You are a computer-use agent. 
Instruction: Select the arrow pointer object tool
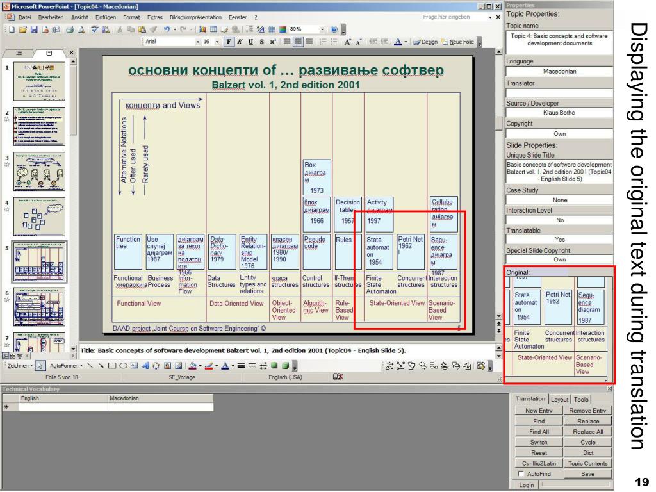tap(40, 366)
